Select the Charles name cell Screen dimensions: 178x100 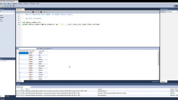tap(43, 72)
